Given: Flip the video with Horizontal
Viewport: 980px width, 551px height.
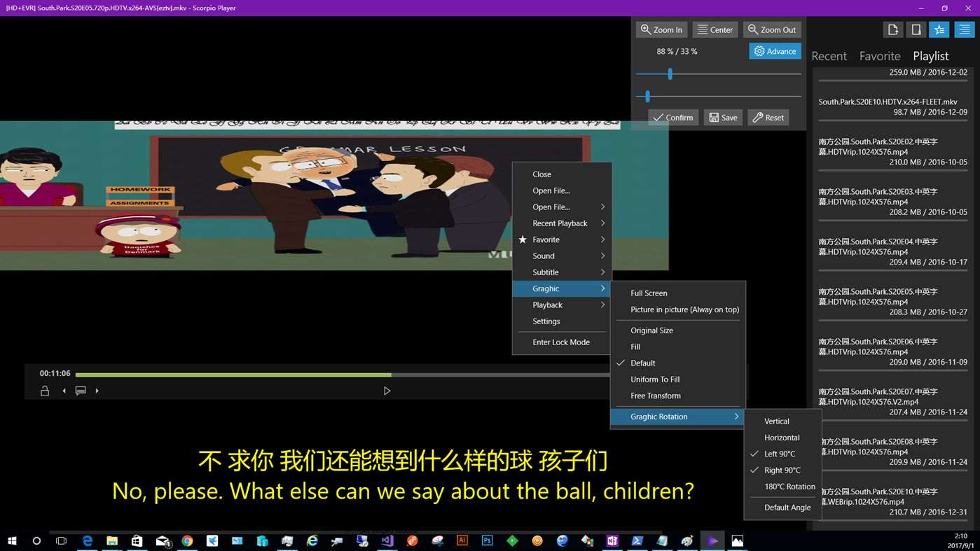Looking at the screenshot, I should [782, 438].
